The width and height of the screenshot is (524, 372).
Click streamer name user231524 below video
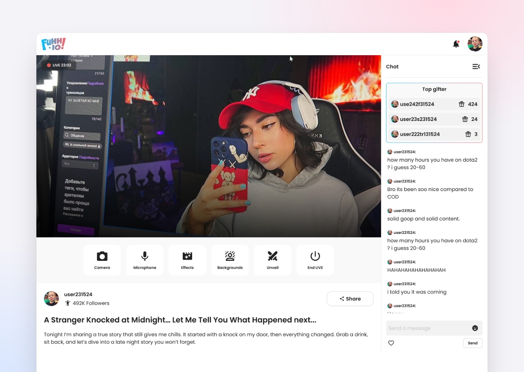tap(78, 294)
